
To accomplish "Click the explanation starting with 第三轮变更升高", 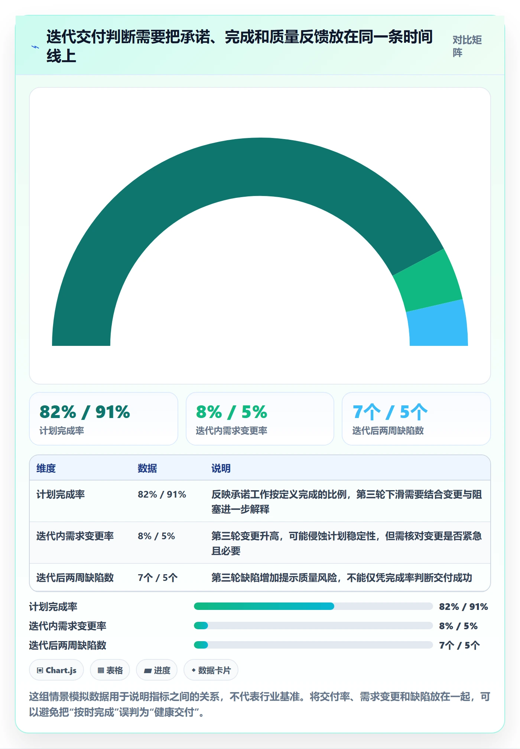I will 347,543.
